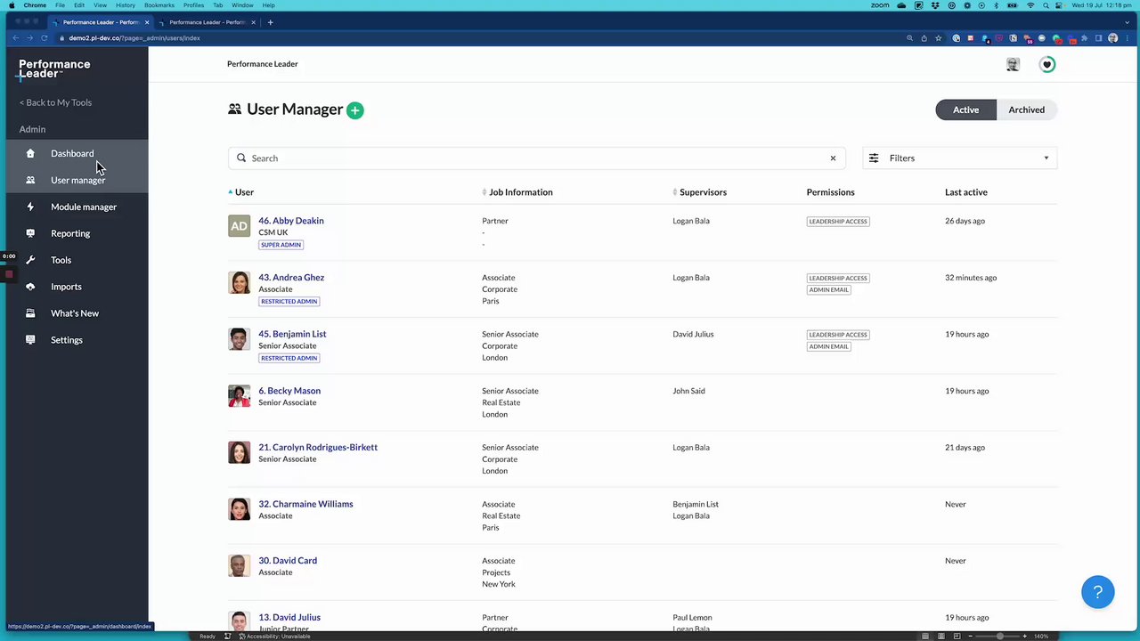
Task: Open the profile avatar in top header
Action: pyautogui.click(x=1013, y=64)
